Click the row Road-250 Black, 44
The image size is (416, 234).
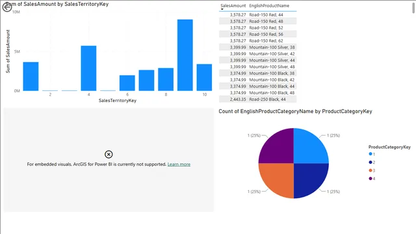pos(257,99)
